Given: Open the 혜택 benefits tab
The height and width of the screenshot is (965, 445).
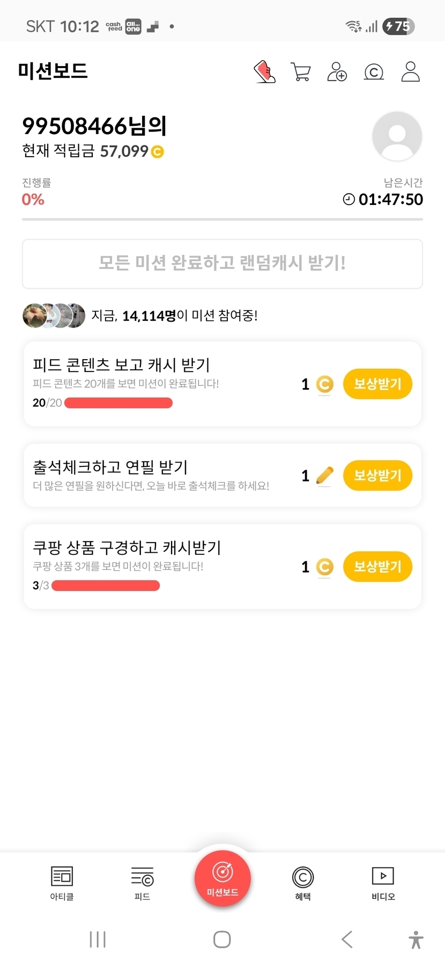Looking at the screenshot, I should click(303, 883).
